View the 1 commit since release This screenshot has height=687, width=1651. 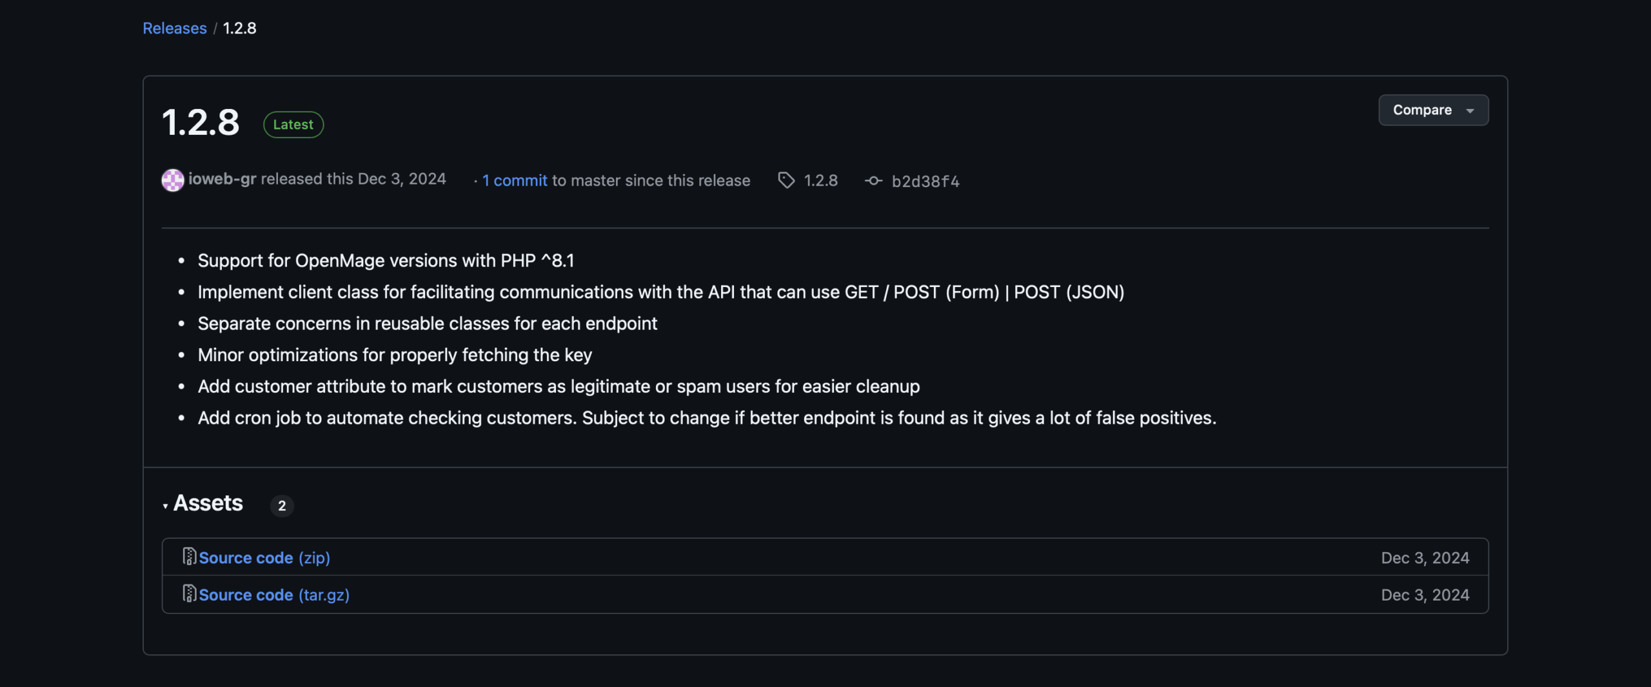pyautogui.click(x=515, y=181)
